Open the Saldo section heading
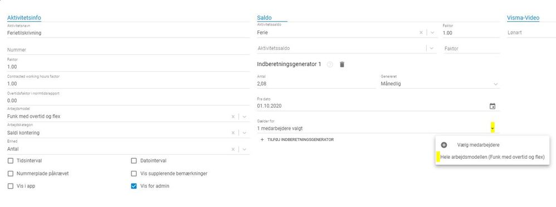The width and height of the screenshot is (556, 207). [264, 18]
